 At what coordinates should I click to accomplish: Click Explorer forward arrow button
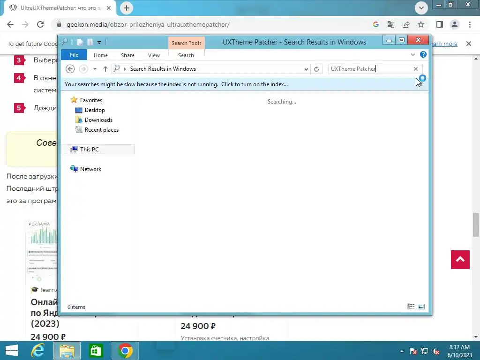coord(83,69)
